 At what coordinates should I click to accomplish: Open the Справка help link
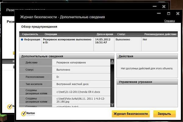[170, 21]
